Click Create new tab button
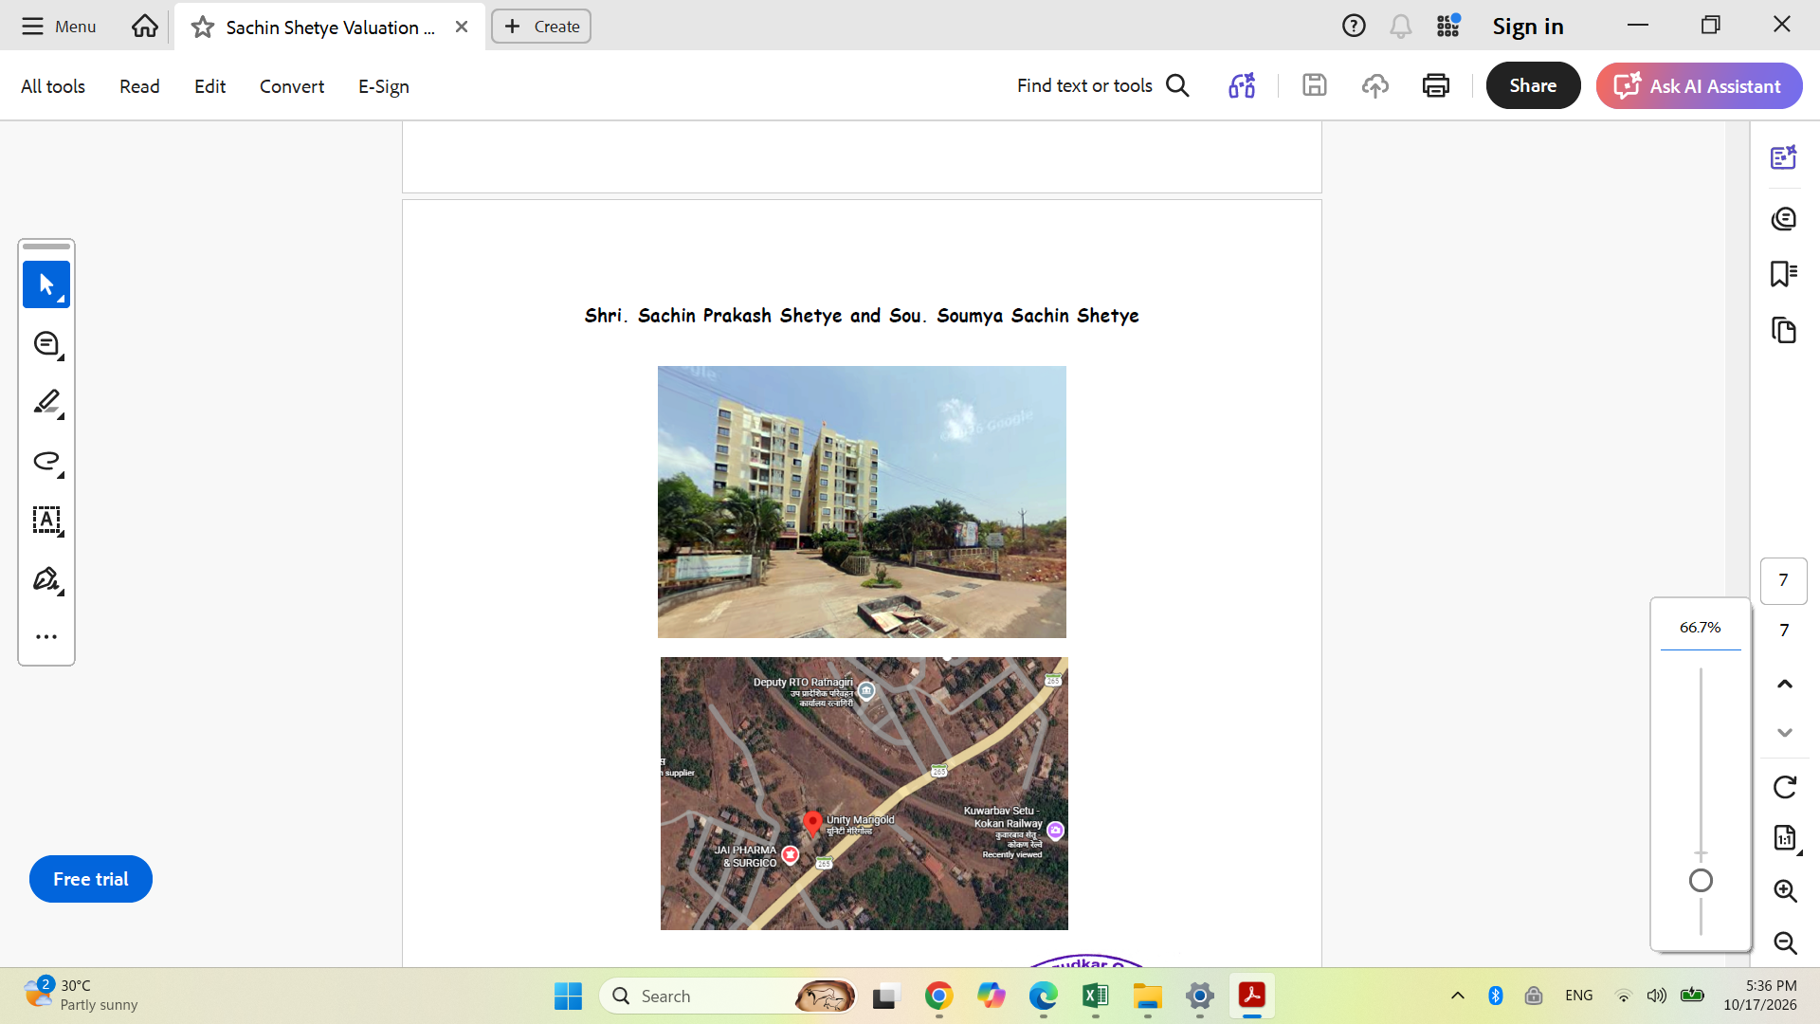The width and height of the screenshot is (1820, 1024). pyautogui.click(x=541, y=27)
